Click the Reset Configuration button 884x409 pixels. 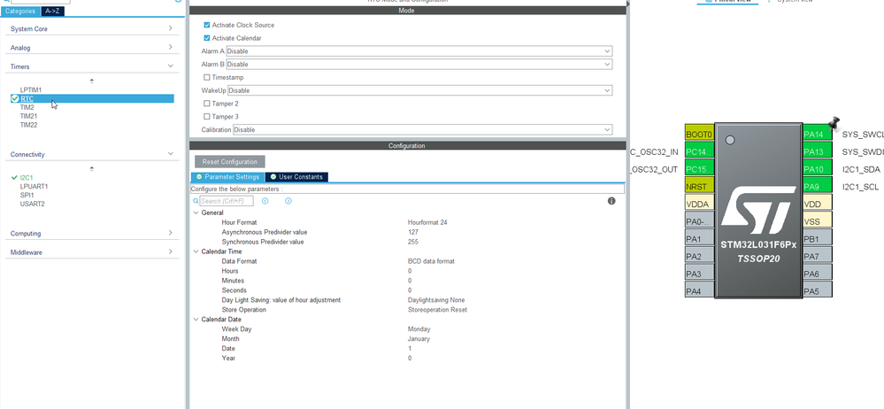tap(230, 162)
